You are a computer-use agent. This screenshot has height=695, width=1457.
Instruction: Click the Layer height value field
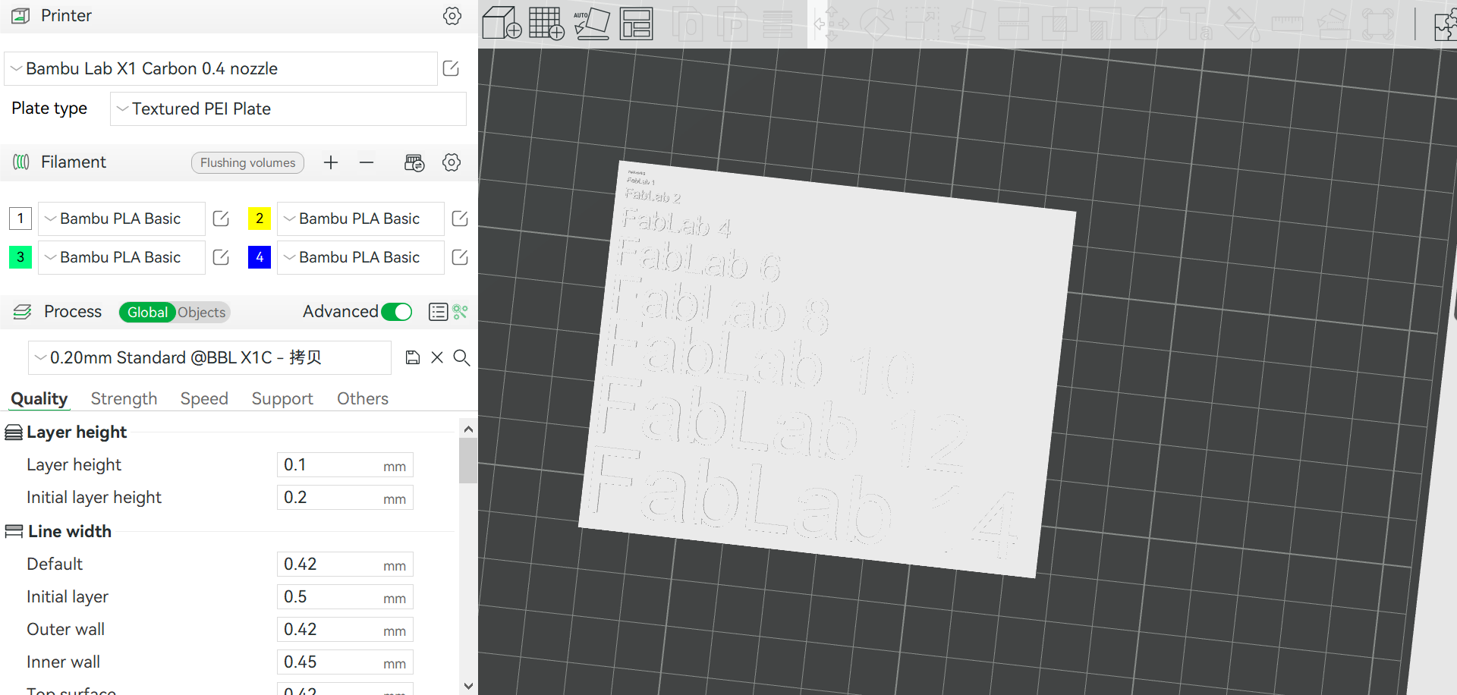(345, 465)
